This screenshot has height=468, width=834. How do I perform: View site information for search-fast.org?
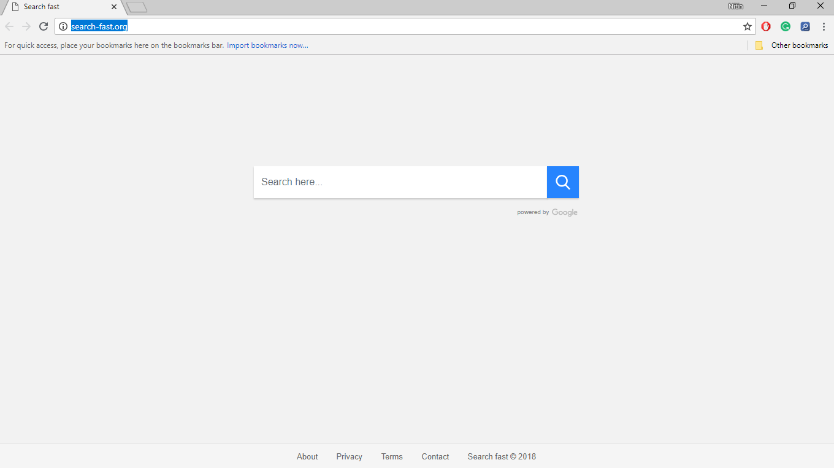(x=63, y=26)
